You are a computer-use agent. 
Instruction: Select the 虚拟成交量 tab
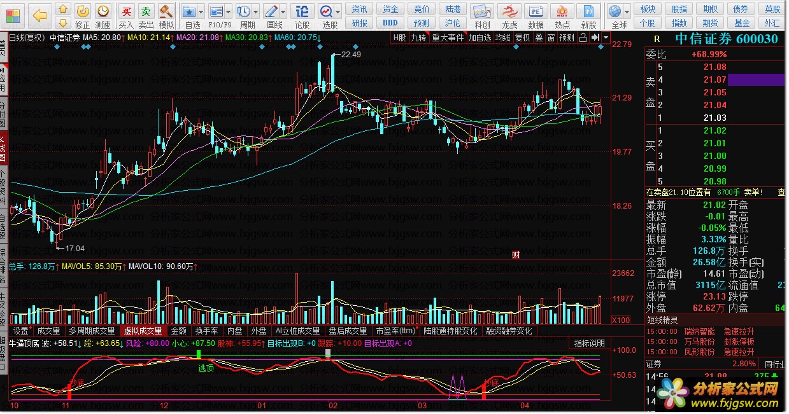(143, 331)
